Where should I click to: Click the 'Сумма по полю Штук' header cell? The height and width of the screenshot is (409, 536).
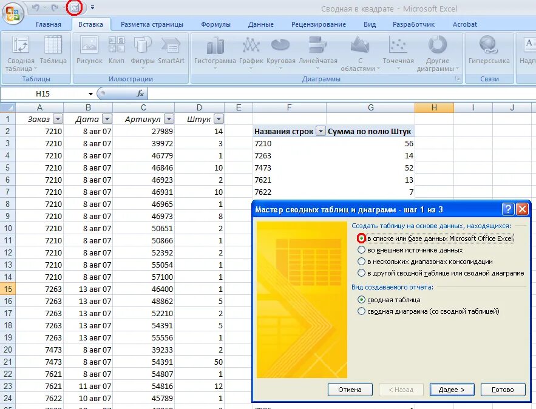[x=370, y=131]
